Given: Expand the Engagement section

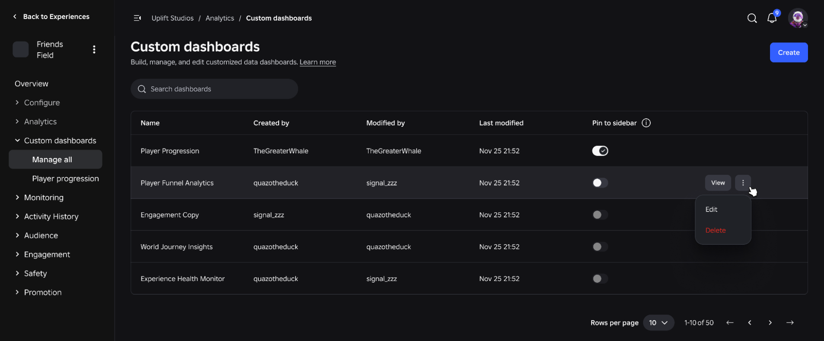Looking at the screenshot, I should tap(42, 255).
